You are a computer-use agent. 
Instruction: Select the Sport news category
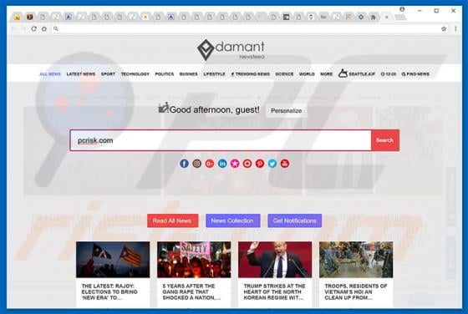(x=108, y=74)
